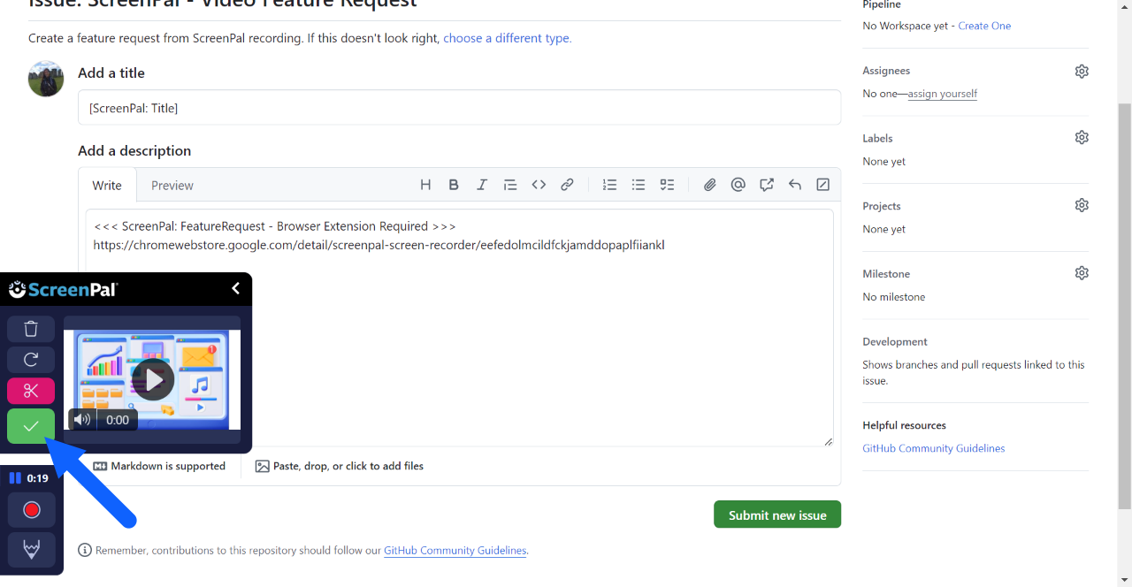Image resolution: width=1132 pixels, height=587 pixels.
Task: Click the 'Helpful resources' heading
Action: pyautogui.click(x=904, y=425)
